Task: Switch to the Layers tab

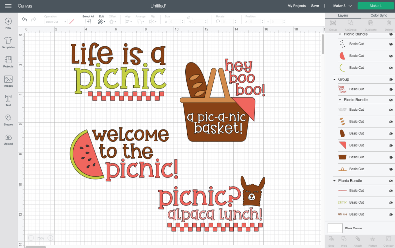Action: click(x=343, y=15)
